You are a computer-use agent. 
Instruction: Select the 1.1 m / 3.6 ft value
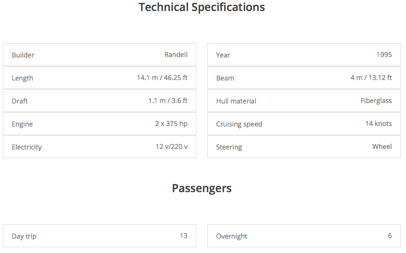click(167, 101)
